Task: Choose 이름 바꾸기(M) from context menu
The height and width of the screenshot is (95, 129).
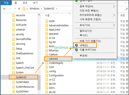Action: coord(95,50)
